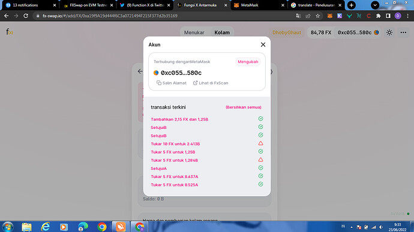Viewport: 414px width, 232px height.
Task: Open the DhobyGhaut network selector
Action: click(287, 32)
